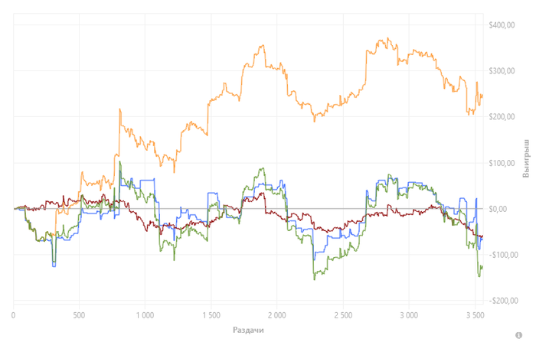Click the 3 000 hands tick label
This screenshot has width=536, height=342.
409,315
